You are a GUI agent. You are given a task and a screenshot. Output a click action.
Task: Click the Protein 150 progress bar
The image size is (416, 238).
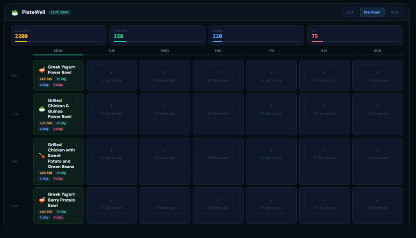pyautogui.click(x=157, y=42)
